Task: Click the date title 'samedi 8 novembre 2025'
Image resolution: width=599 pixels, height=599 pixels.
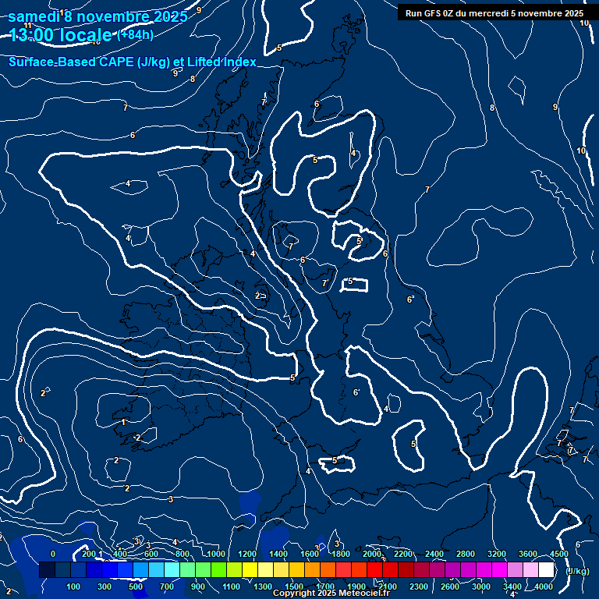Action: [x=97, y=16]
